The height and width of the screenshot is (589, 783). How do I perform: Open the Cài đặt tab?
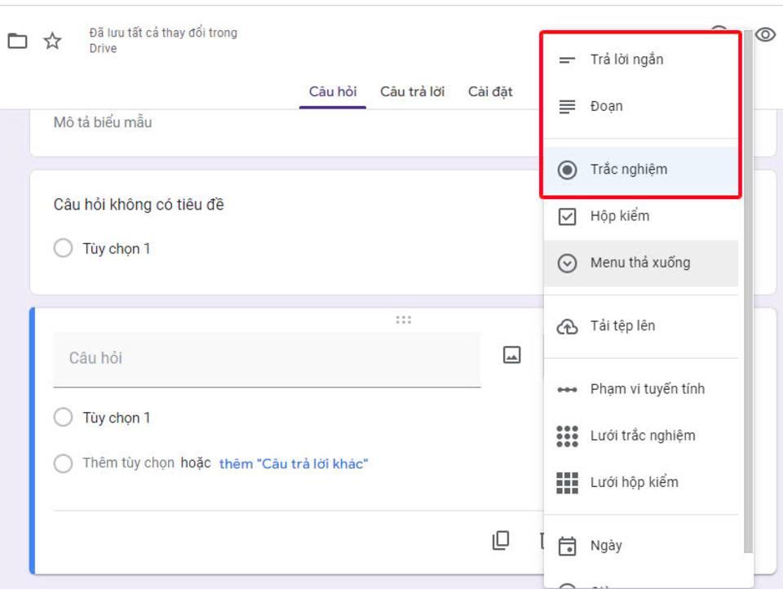click(490, 91)
